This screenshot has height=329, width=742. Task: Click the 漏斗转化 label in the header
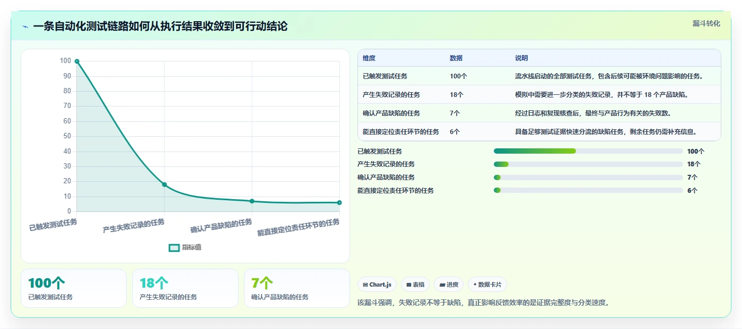tap(706, 23)
